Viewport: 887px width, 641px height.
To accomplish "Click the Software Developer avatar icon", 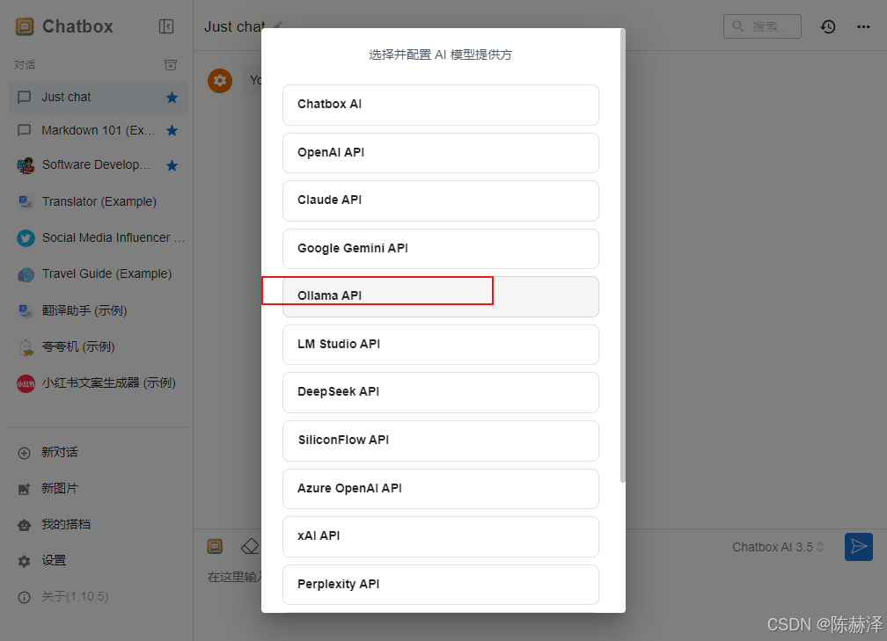I will (x=26, y=165).
